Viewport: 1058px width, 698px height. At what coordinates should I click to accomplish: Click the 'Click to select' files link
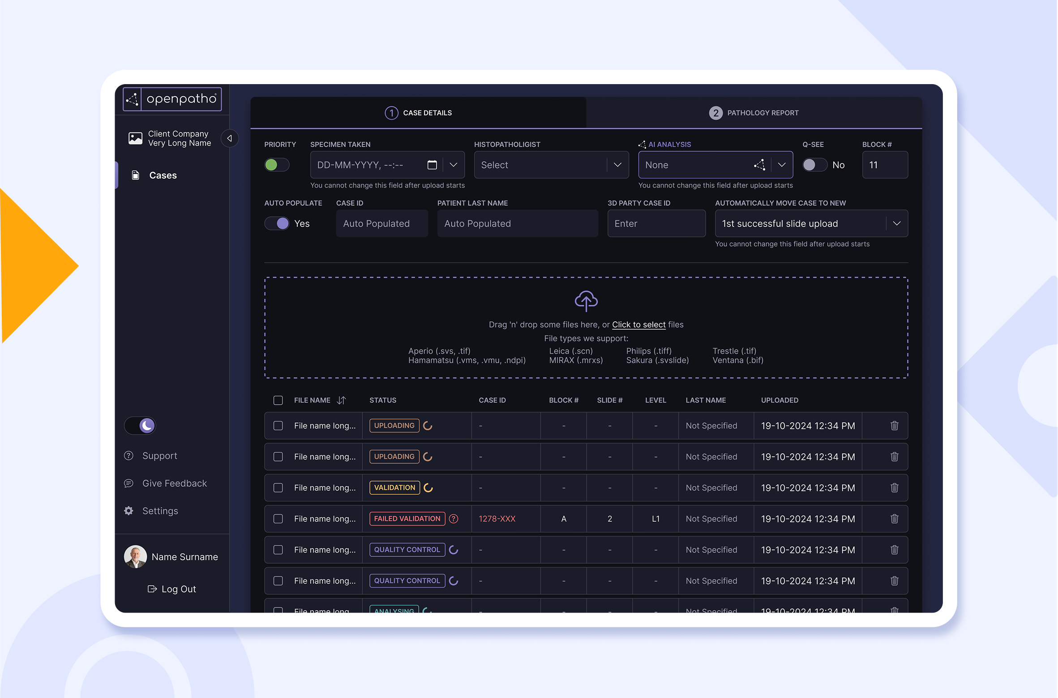[638, 324]
